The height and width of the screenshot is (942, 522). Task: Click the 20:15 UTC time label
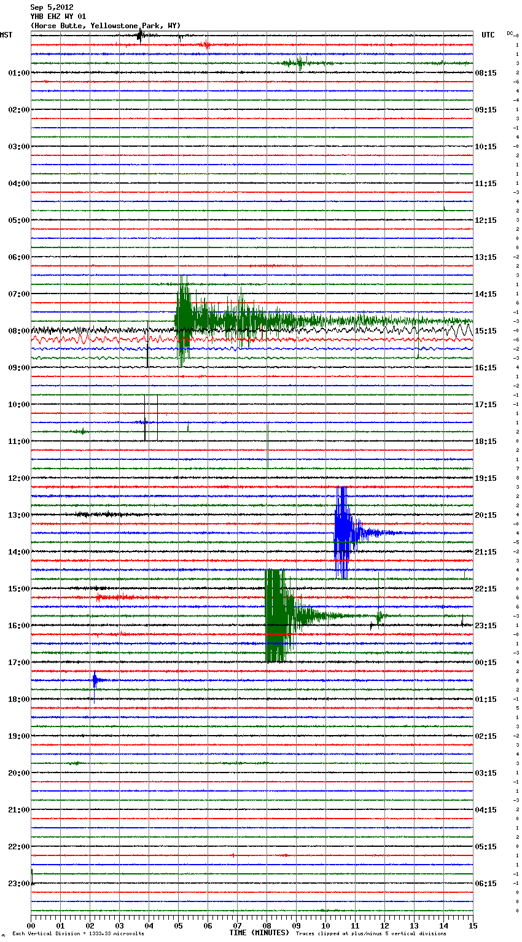point(486,515)
